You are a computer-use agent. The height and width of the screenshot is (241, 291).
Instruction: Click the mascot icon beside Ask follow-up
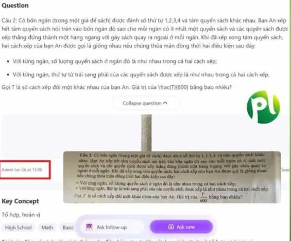point(89,227)
